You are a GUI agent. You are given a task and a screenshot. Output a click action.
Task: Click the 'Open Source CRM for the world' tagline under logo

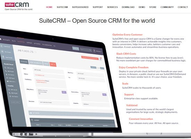[18, 9]
